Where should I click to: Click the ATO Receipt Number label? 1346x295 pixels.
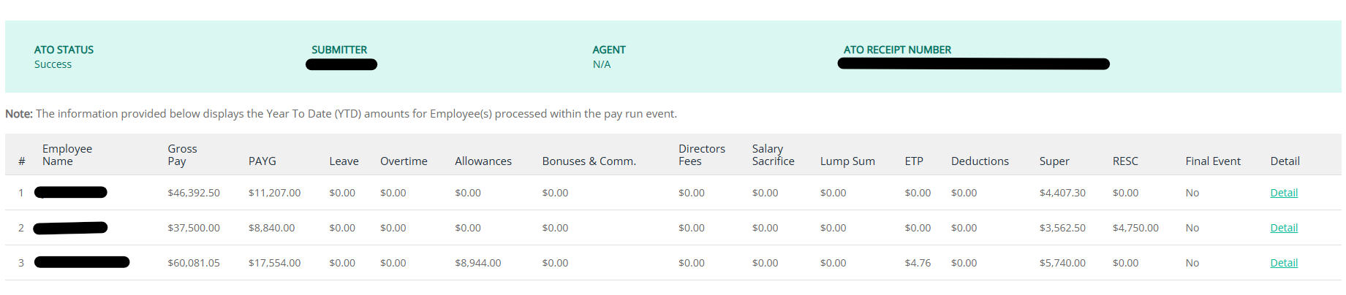(897, 50)
